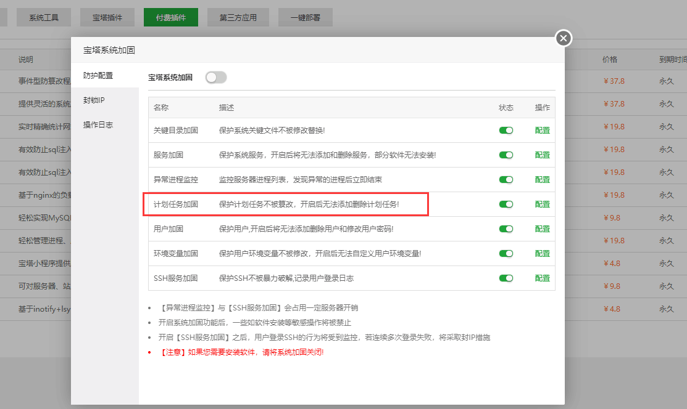Open the 操作日志 sidebar tab
The height and width of the screenshot is (409, 687).
[x=99, y=125]
